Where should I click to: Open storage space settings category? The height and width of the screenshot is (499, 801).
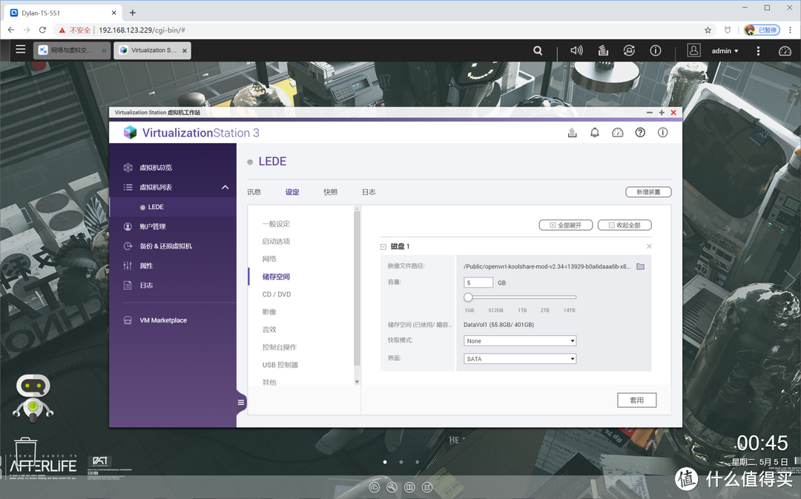point(276,277)
